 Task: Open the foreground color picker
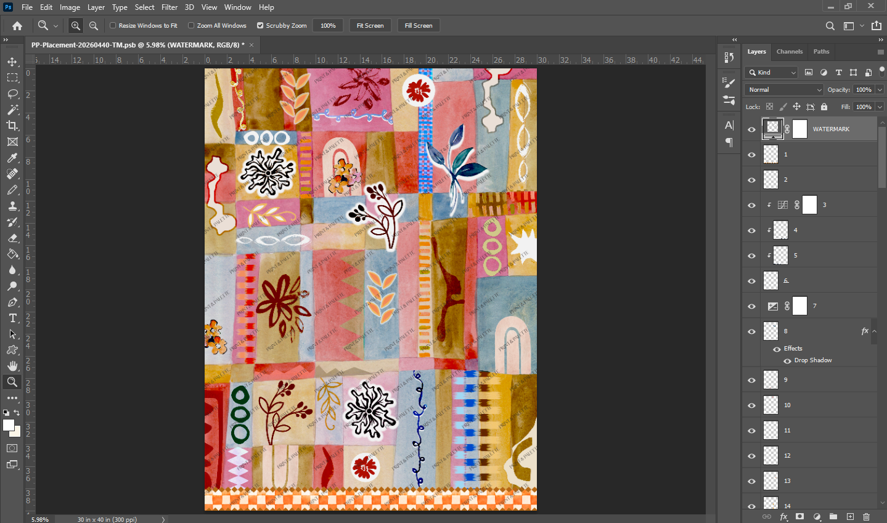pyautogui.click(x=8, y=425)
